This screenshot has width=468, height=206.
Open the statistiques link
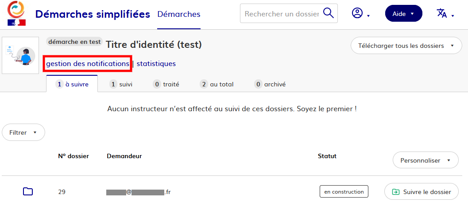pos(156,64)
